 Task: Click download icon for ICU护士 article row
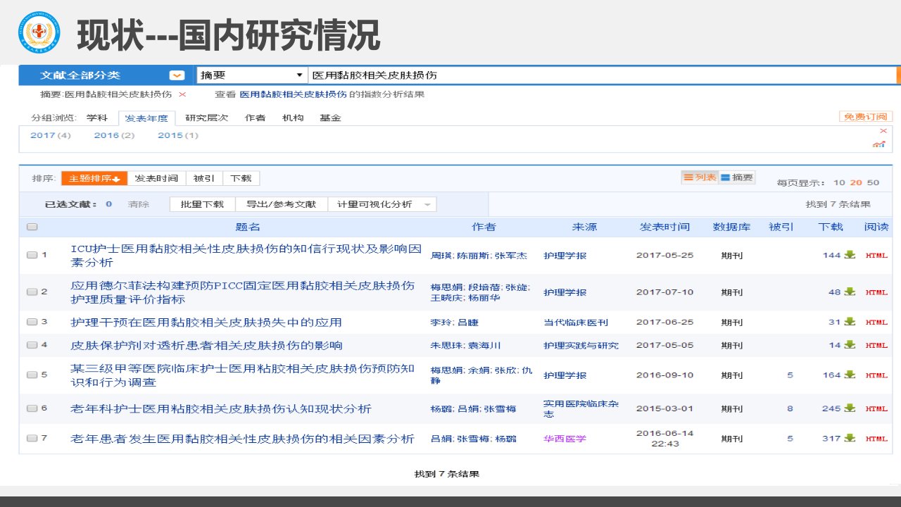(850, 255)
